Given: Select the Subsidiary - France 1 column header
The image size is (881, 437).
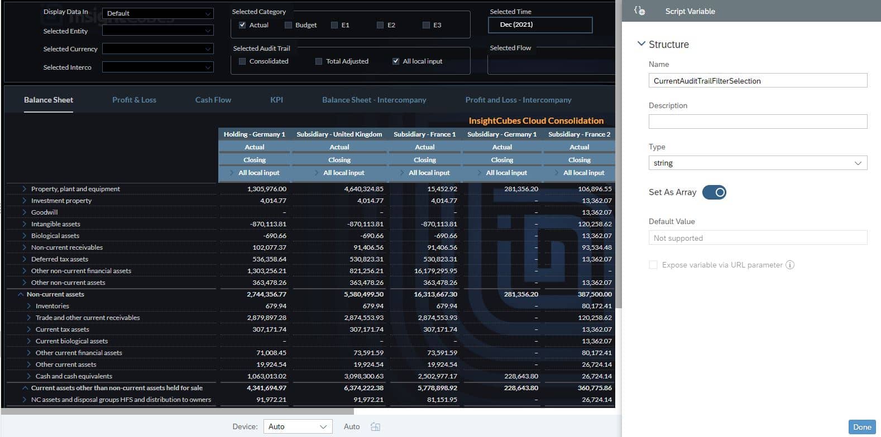Looking at the screenshot, I should (424, 134).
